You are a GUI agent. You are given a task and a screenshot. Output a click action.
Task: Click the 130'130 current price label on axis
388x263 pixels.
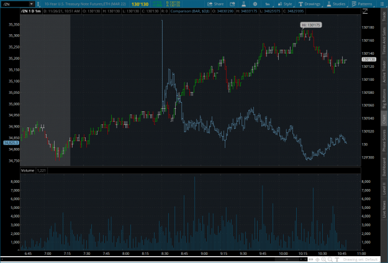369,60
